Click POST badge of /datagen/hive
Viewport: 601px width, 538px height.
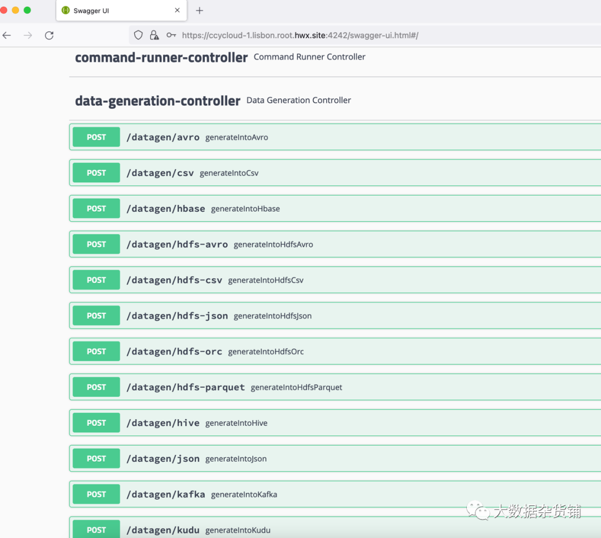coord(96,423)
